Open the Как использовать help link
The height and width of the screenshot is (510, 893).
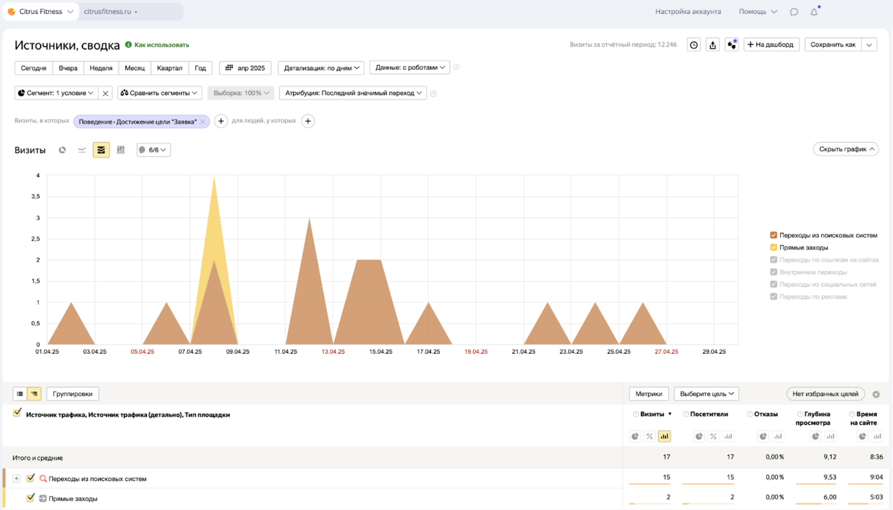click(x=161, y=45)
